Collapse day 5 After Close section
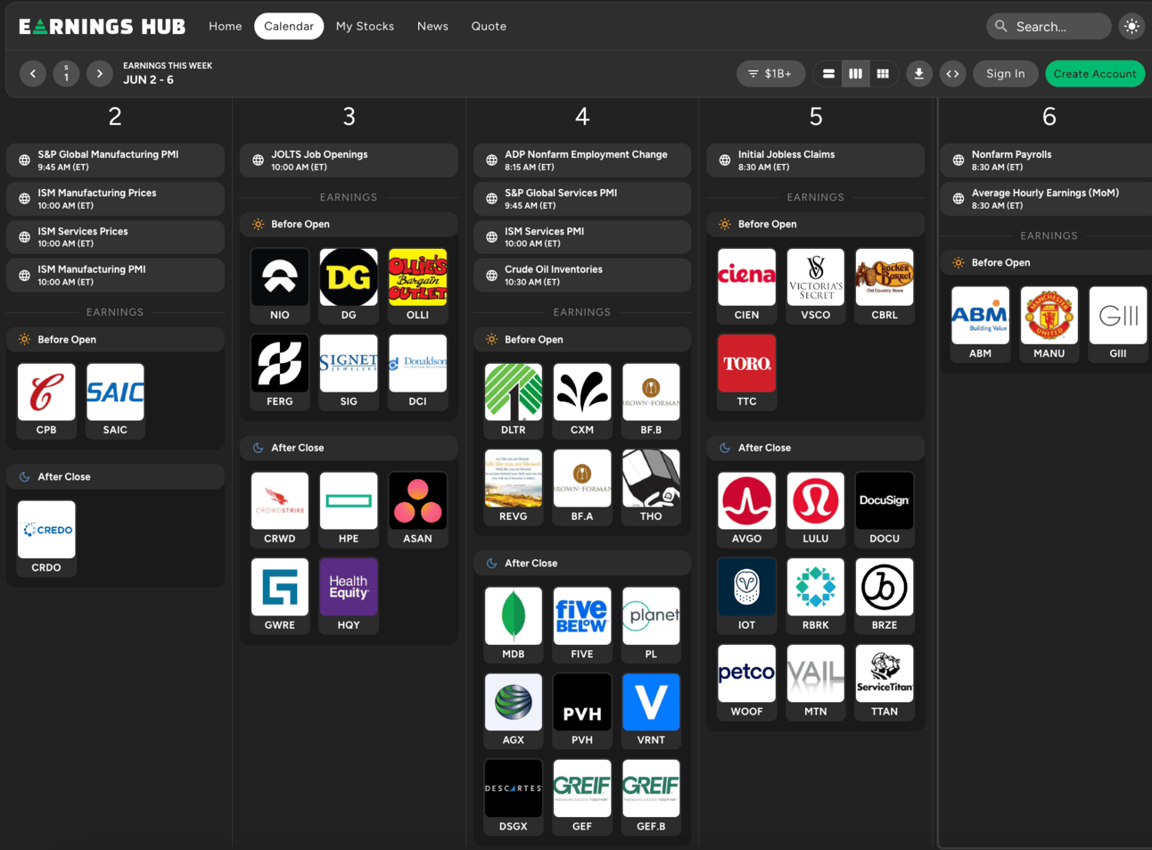 click(x=816, y=448)
